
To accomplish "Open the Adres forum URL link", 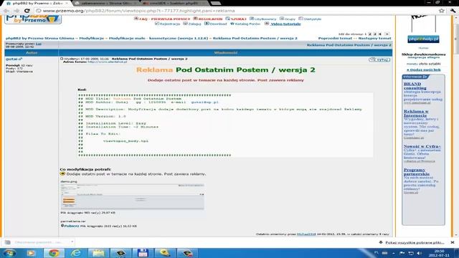I will coord(108,62).
